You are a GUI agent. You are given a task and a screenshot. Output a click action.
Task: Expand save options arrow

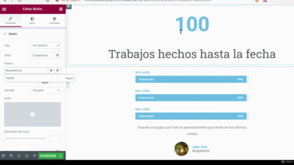(61, 156)
